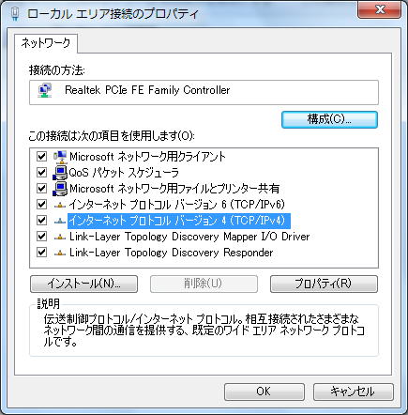Click the TCP/IPv6 protocol icon
The width and height of the screenshot is (408, 415).
pos(60,205)
